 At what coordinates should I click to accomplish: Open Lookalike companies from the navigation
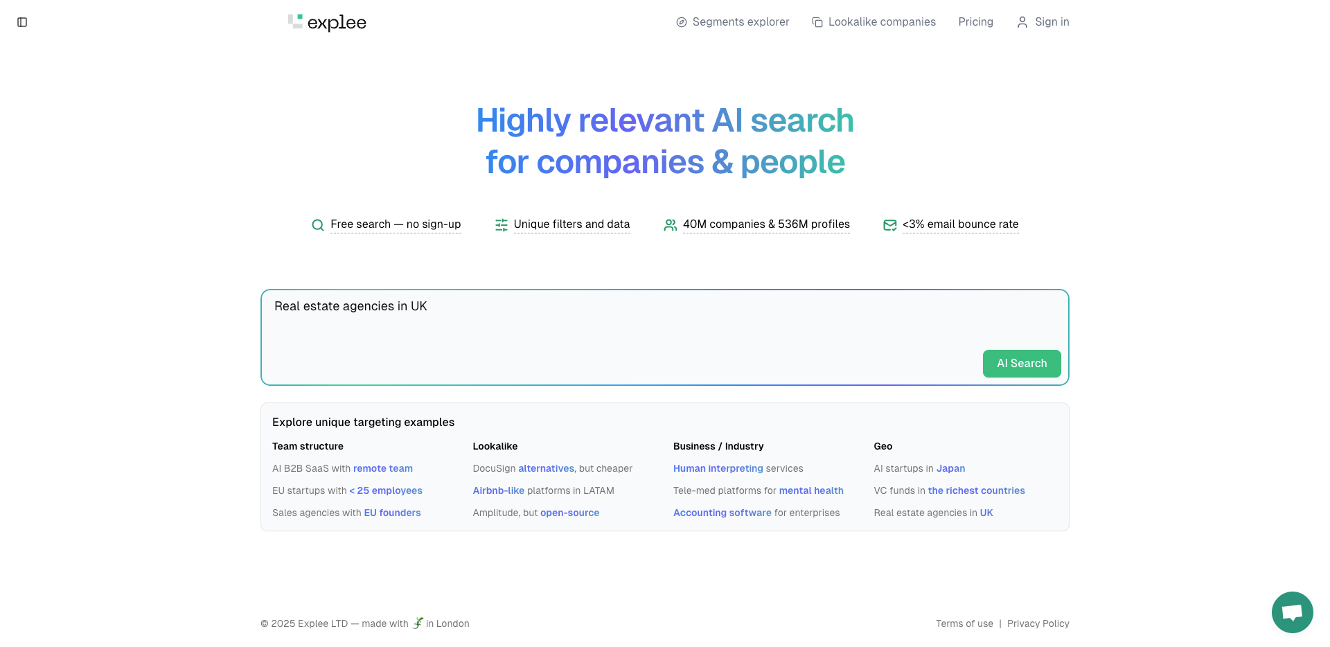click(881, 22)
